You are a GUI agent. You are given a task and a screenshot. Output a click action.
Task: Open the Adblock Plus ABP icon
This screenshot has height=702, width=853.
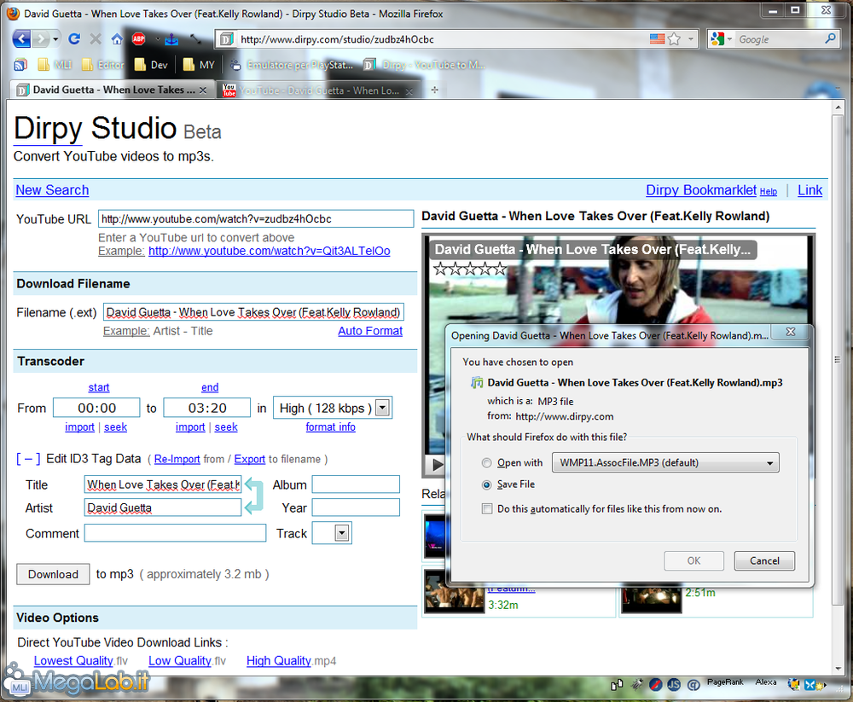[139, 39]
